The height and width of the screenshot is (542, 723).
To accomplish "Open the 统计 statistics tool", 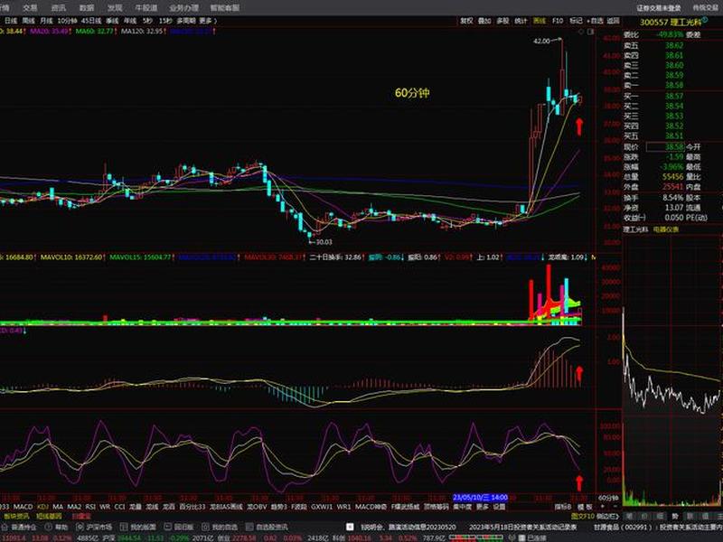I will point(521,21).
